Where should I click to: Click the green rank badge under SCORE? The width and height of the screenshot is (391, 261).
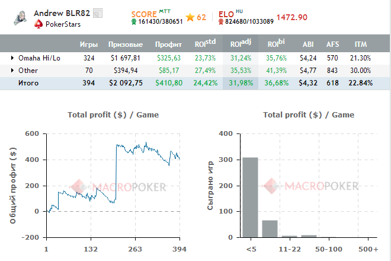pyautogui.click(x=134, y=22)
